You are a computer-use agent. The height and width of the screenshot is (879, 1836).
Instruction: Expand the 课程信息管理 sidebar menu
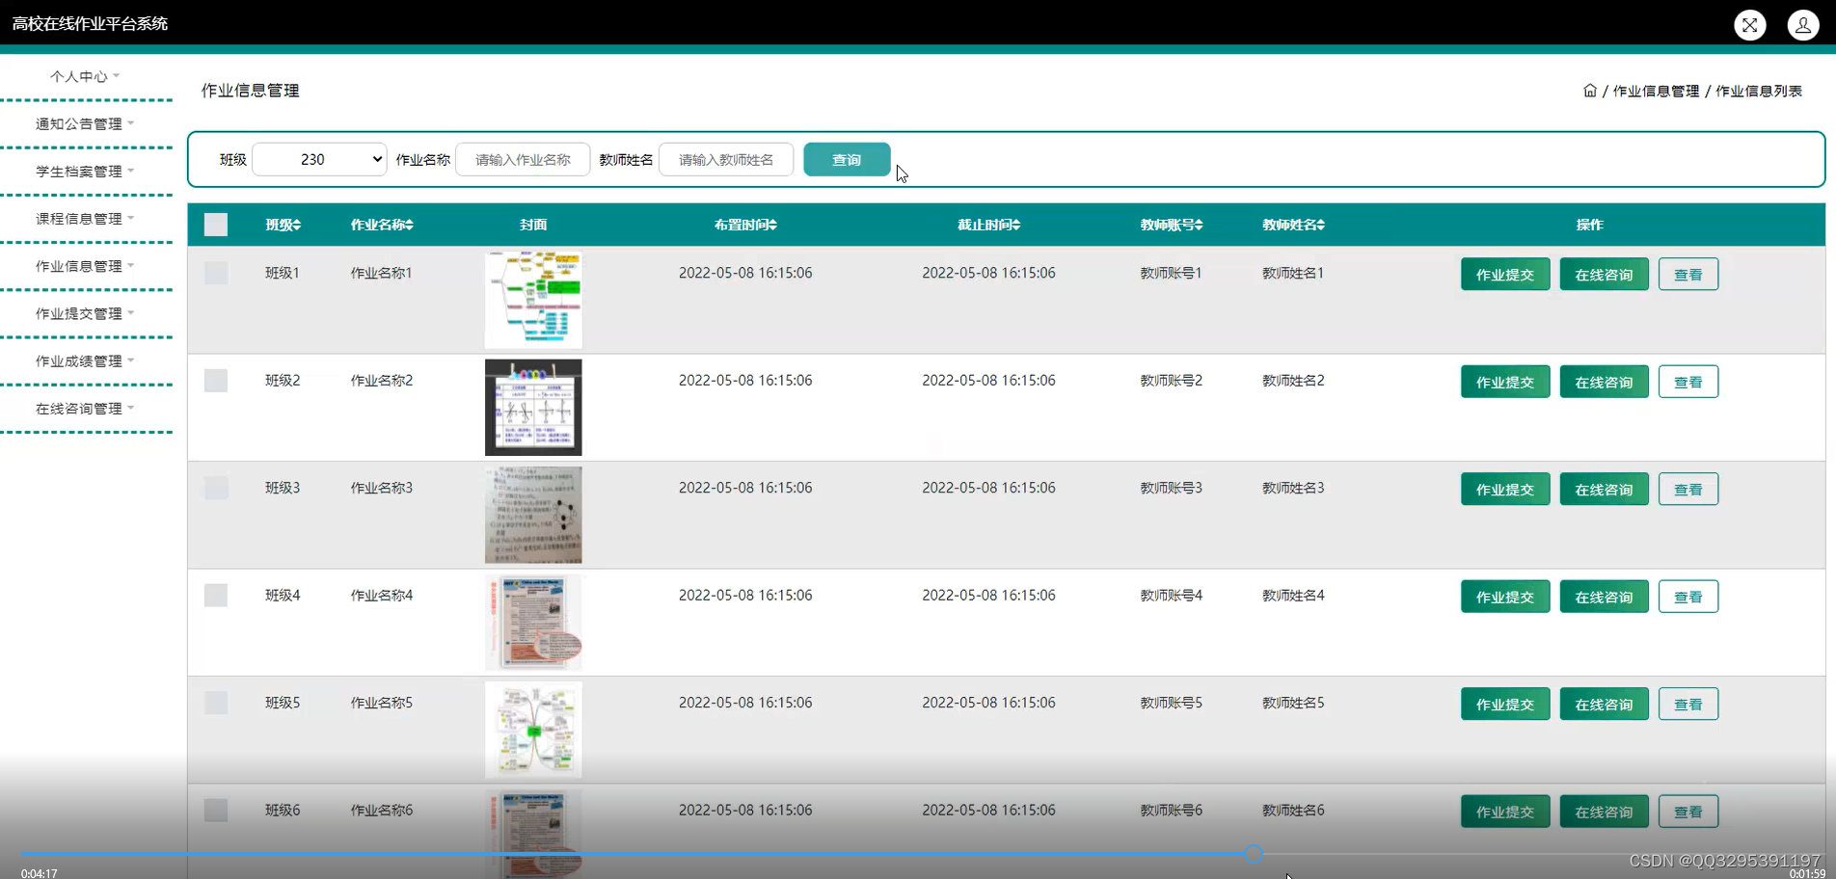(86, 219)
